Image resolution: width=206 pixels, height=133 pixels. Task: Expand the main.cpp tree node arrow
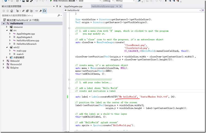tap(10, 50)
